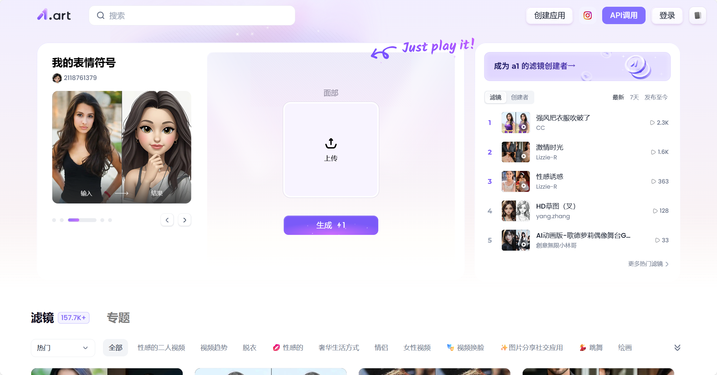Show the next example with right arrow

tap(185, 220)
